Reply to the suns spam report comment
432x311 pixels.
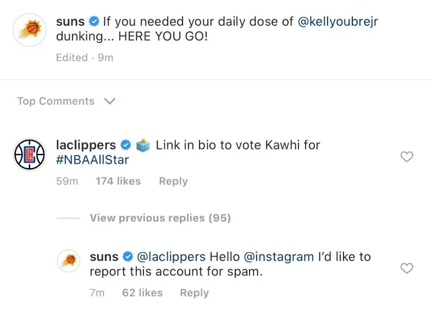click(194, 292)
